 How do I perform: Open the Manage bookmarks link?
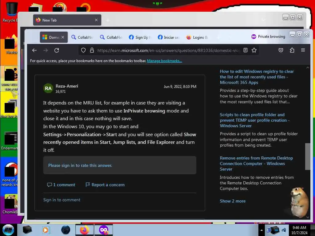coord(165,61)
